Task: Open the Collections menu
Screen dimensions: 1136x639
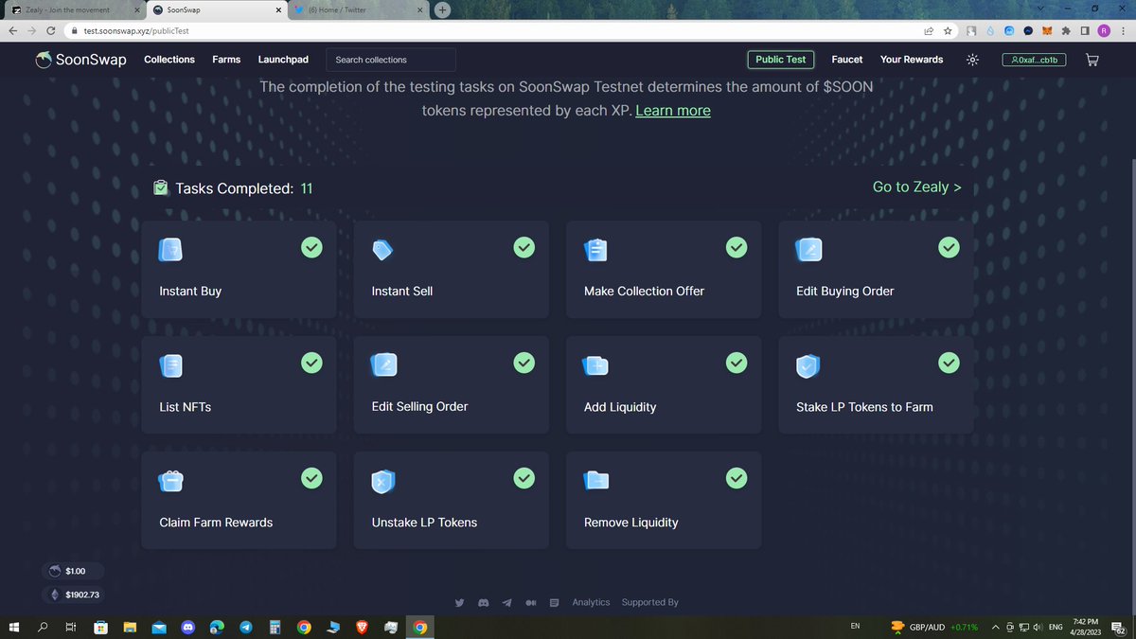Action: click(x=169, y=60)
